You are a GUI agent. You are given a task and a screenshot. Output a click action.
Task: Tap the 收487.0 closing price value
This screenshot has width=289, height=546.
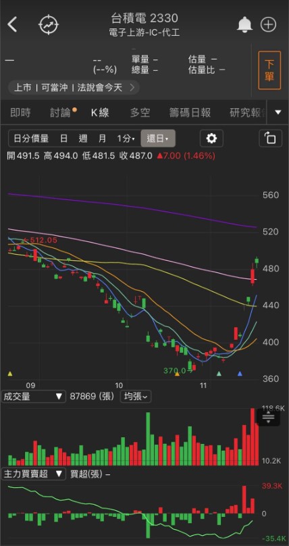136,155
